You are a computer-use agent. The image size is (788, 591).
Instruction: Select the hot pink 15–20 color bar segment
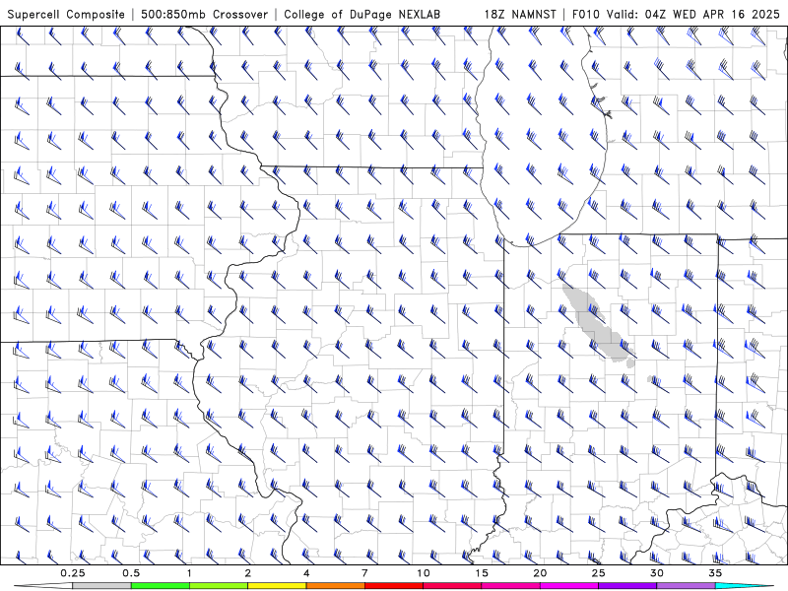pyautogui.click(x=510, y=586)
